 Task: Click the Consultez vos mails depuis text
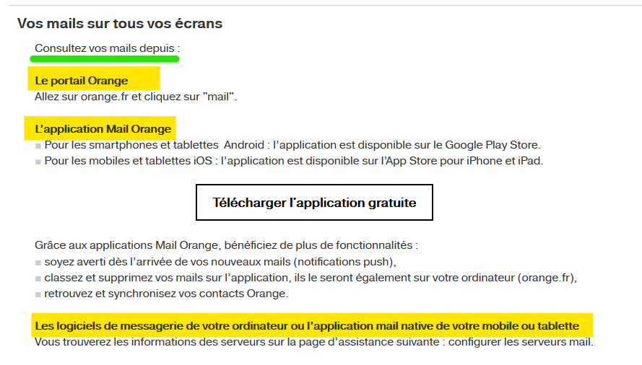pyautogui.click(x=107, y=48)
